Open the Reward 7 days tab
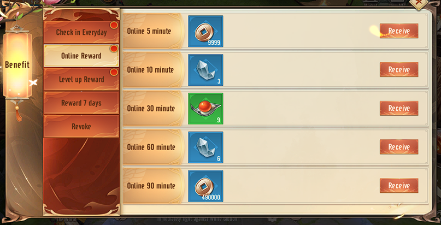 coord(81,103)
